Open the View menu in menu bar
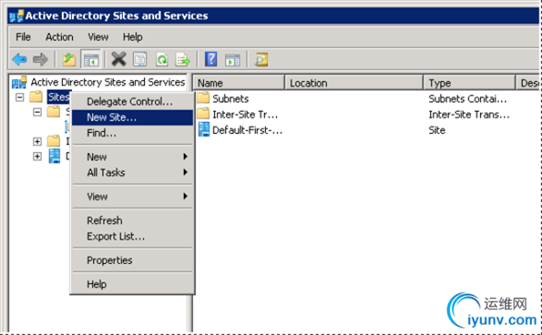This screenshot has height=335, width=542. 98,37
